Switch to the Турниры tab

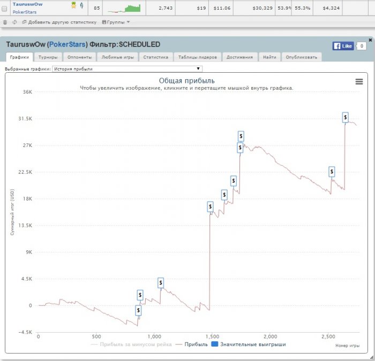pyautogui.click(x=48, y=57)
